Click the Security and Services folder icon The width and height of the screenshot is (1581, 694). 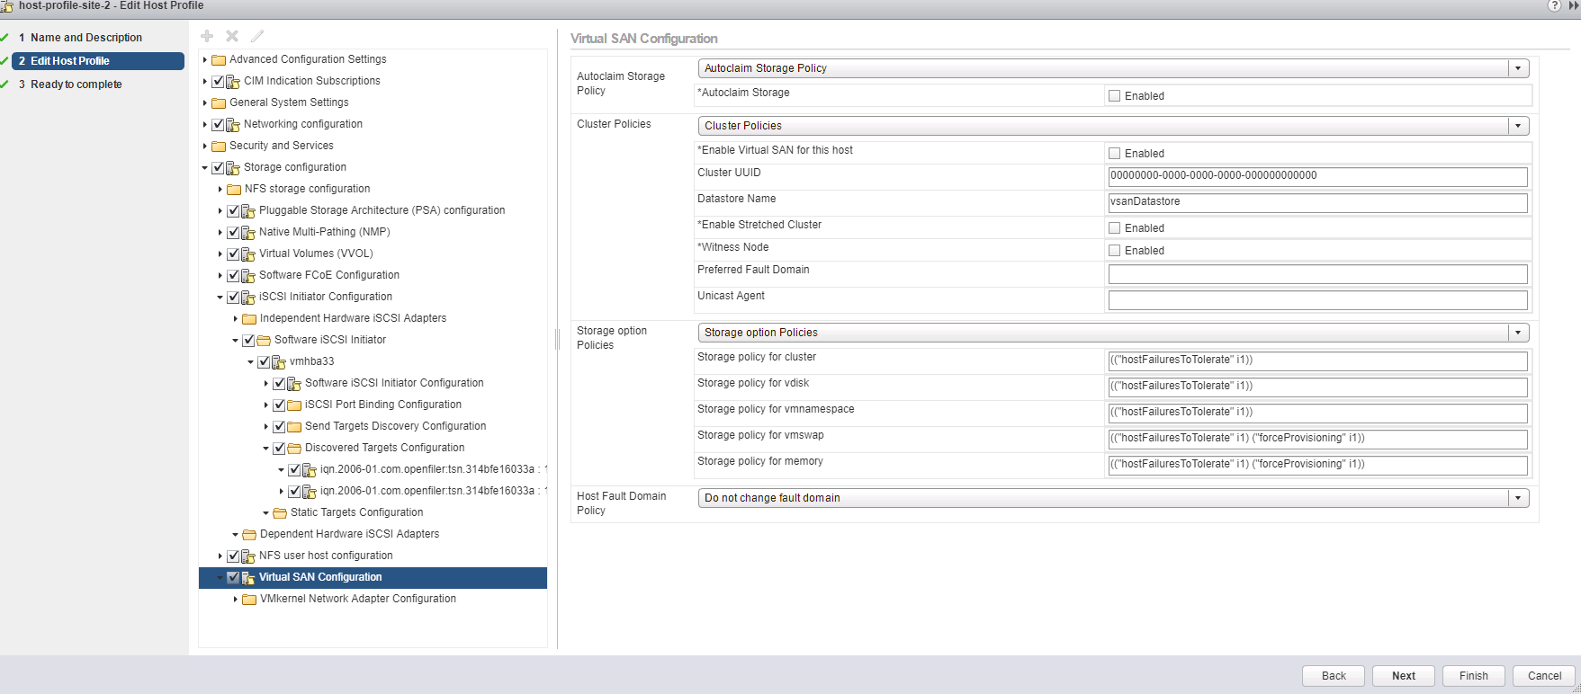pos(219,147)
